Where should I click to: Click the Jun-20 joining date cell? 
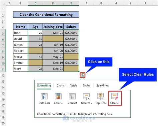tap(53, 51)
